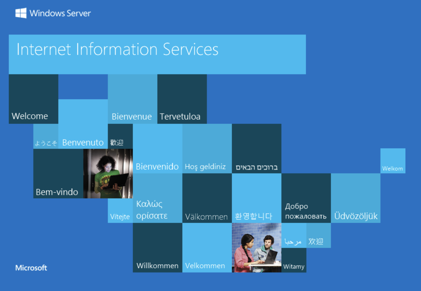Click the Windows Server logo
This screenshot has height=291, width=421.
click(x=53, y=13)
